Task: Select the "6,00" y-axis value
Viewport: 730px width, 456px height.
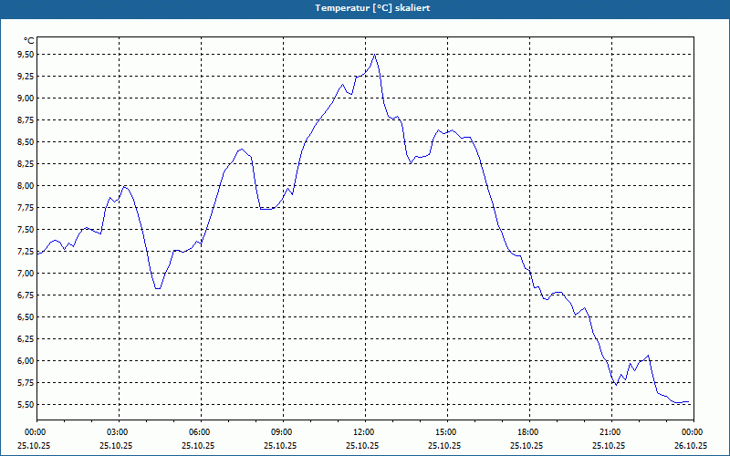Action: [x=26, y=360]
